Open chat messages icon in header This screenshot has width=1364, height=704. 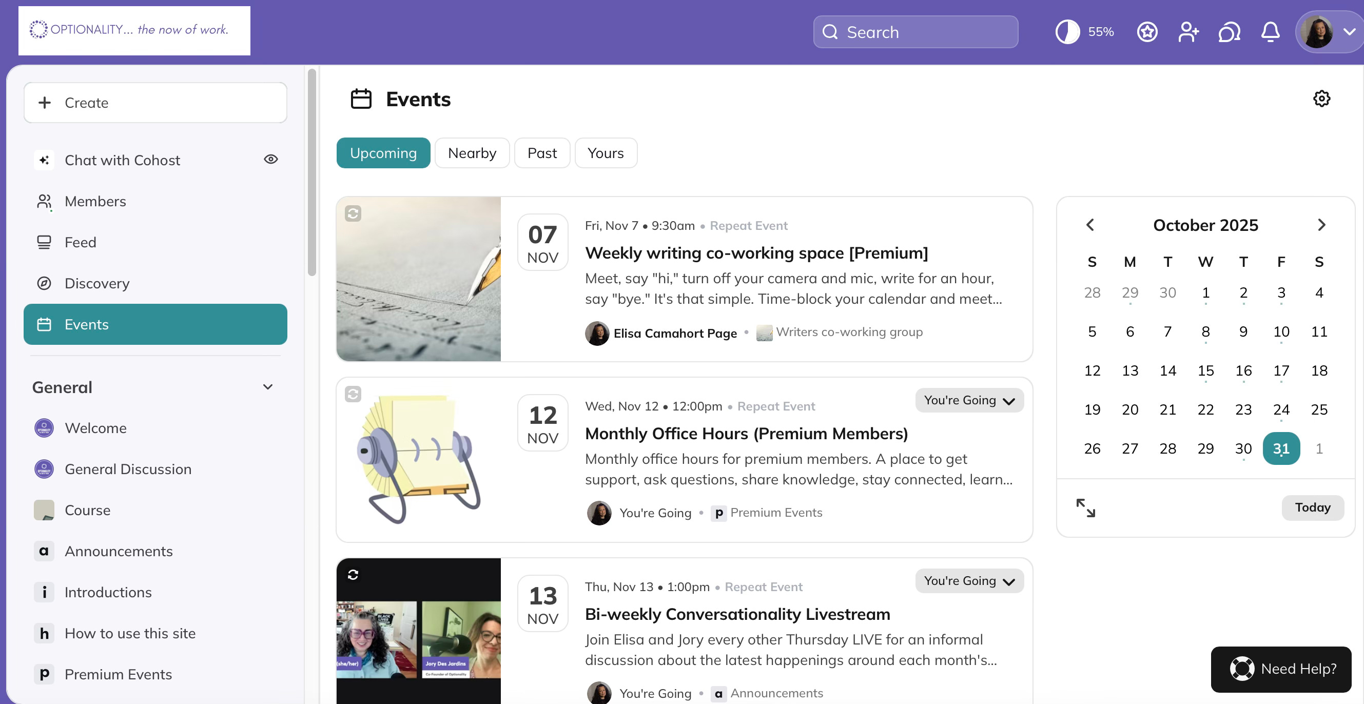[x=1229, y=32]
